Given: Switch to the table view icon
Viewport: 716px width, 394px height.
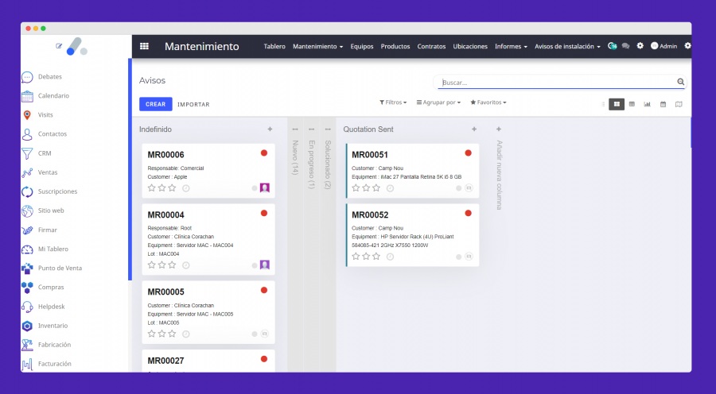Looking at the screenshot, I should [632, 104].
